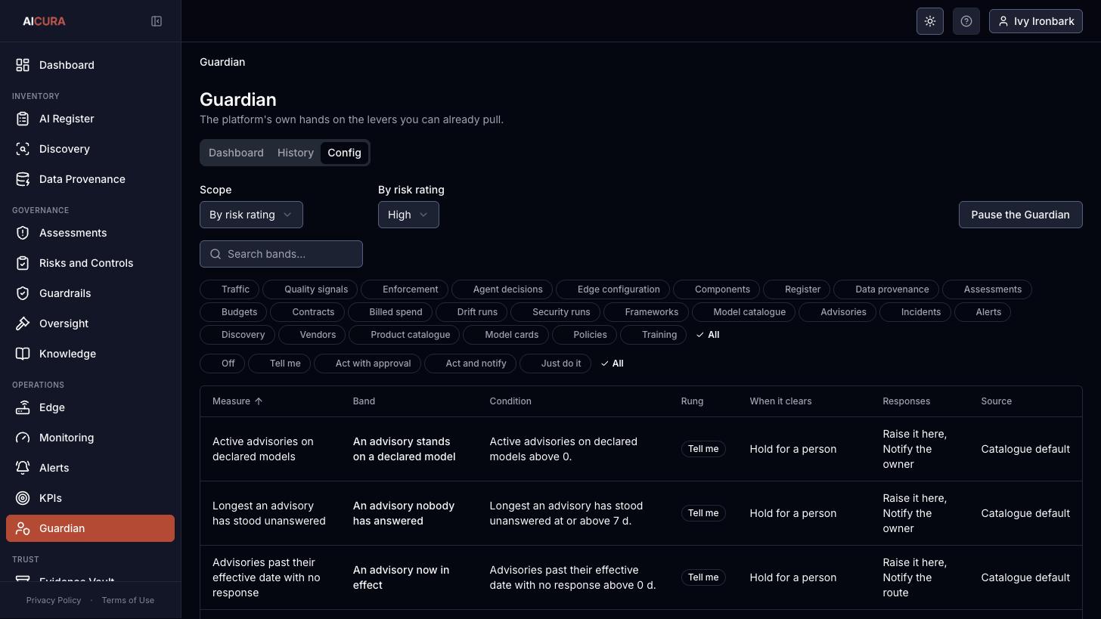Click the AICURA logo
1101x619 pixels.
(x=44, y=21)
